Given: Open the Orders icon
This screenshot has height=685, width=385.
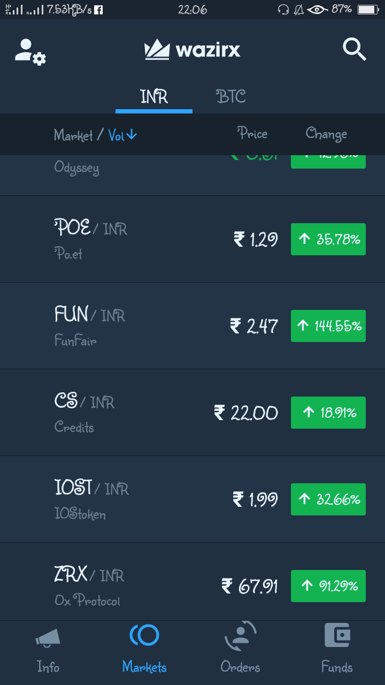Looking at the screenshot, I should (x=241, y=636).
